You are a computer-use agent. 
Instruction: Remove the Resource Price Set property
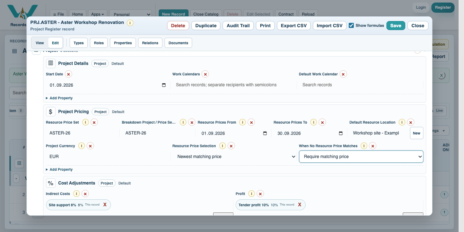[94, 122]
